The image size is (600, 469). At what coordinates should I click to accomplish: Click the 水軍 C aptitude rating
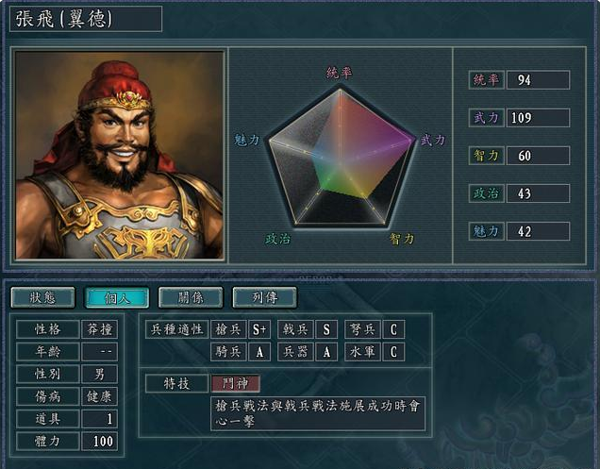(393, 352)
